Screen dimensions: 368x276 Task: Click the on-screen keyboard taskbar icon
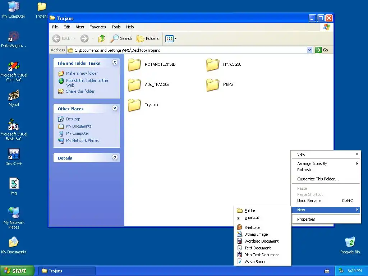pyautogui.click(x=327, y=271)
